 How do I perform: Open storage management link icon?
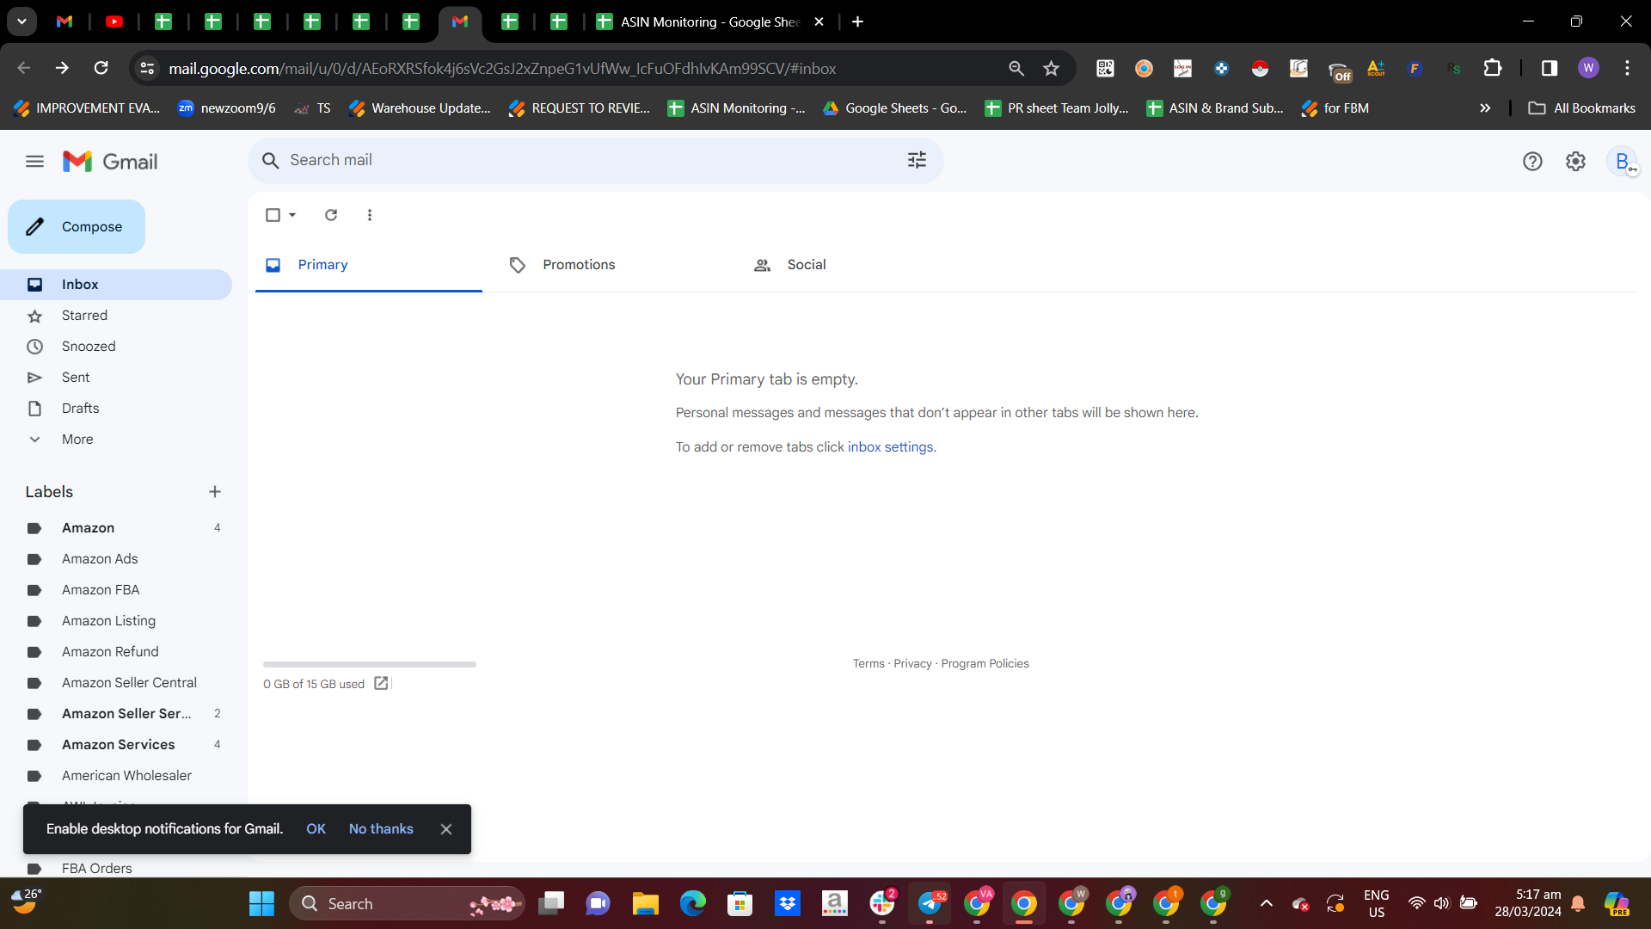point(381,683)
